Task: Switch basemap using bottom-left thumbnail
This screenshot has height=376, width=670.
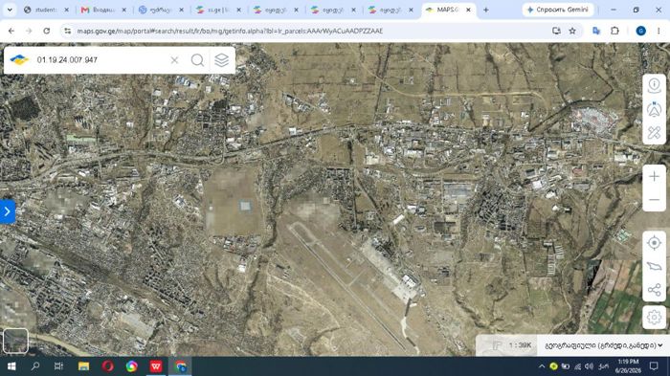Action: [15, 341]
